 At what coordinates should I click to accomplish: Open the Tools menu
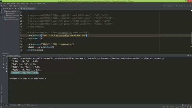click(31, 3)
